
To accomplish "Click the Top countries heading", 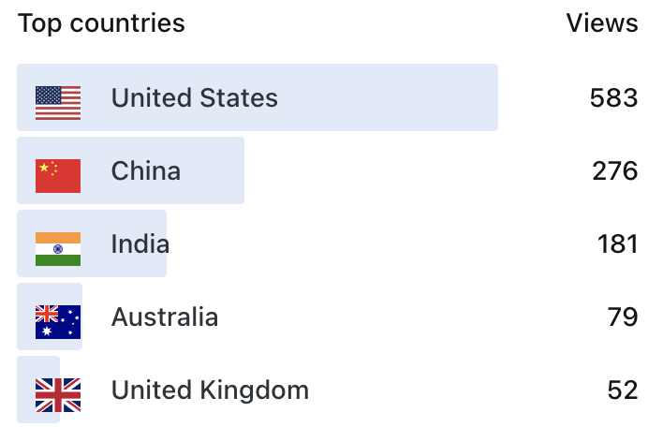I will tap(101, 23).
